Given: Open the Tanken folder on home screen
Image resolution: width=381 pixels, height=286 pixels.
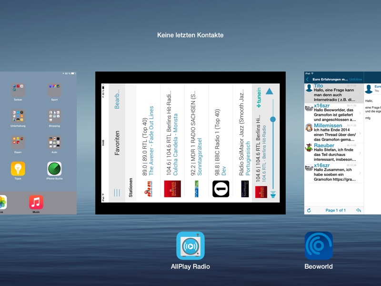Looking at the screenshot, I should 18,90.
